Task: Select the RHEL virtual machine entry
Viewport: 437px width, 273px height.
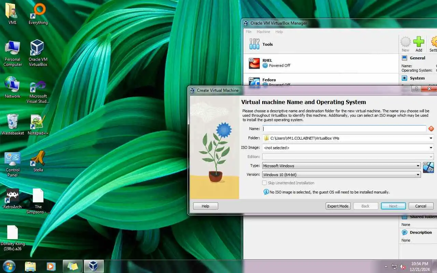Action: coord(321,63)
